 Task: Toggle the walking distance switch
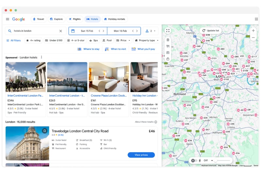coord(194,161)
